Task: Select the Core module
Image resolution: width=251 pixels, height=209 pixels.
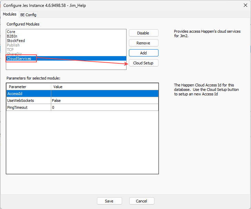Action: point(11,32)
